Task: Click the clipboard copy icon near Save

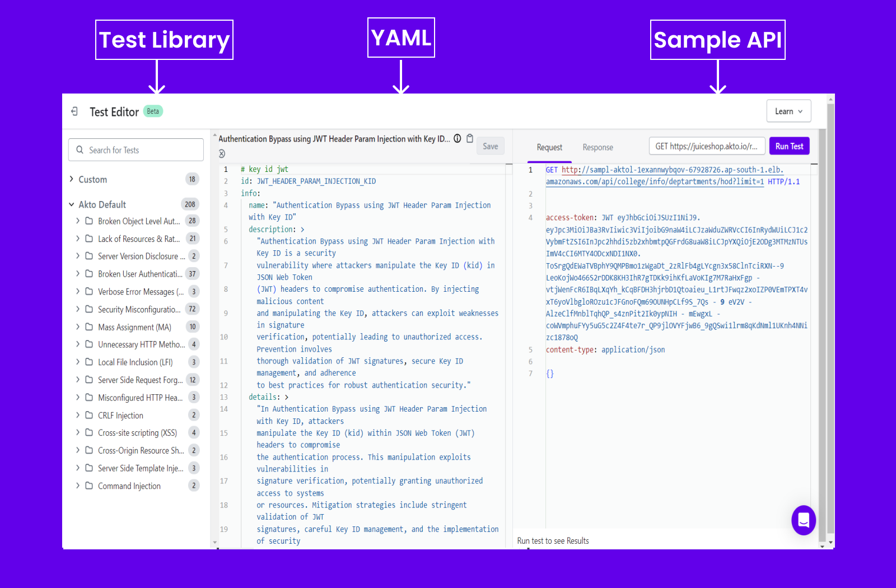Action: (470, 138)
